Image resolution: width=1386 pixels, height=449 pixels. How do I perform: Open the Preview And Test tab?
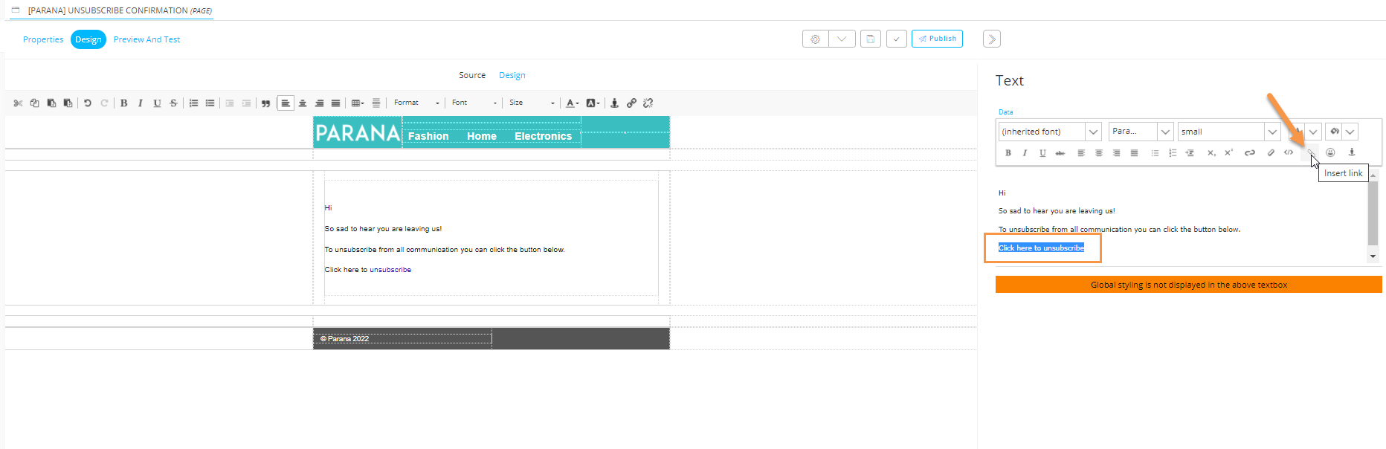(x=146, y=40)
